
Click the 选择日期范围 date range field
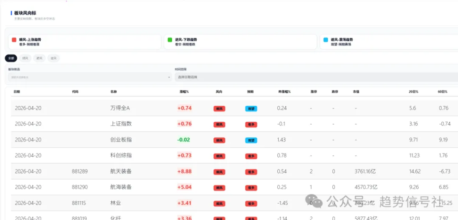pyautogui.click(x=316, y=77)
